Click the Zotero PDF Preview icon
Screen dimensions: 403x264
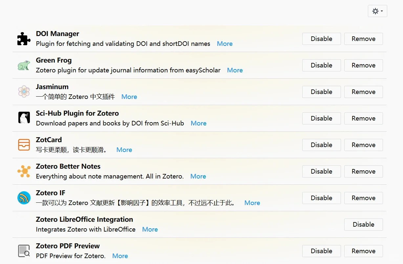(24, 251)
